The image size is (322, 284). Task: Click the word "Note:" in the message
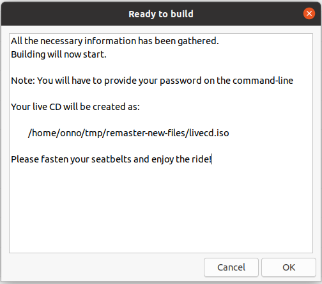pos(23,81)
